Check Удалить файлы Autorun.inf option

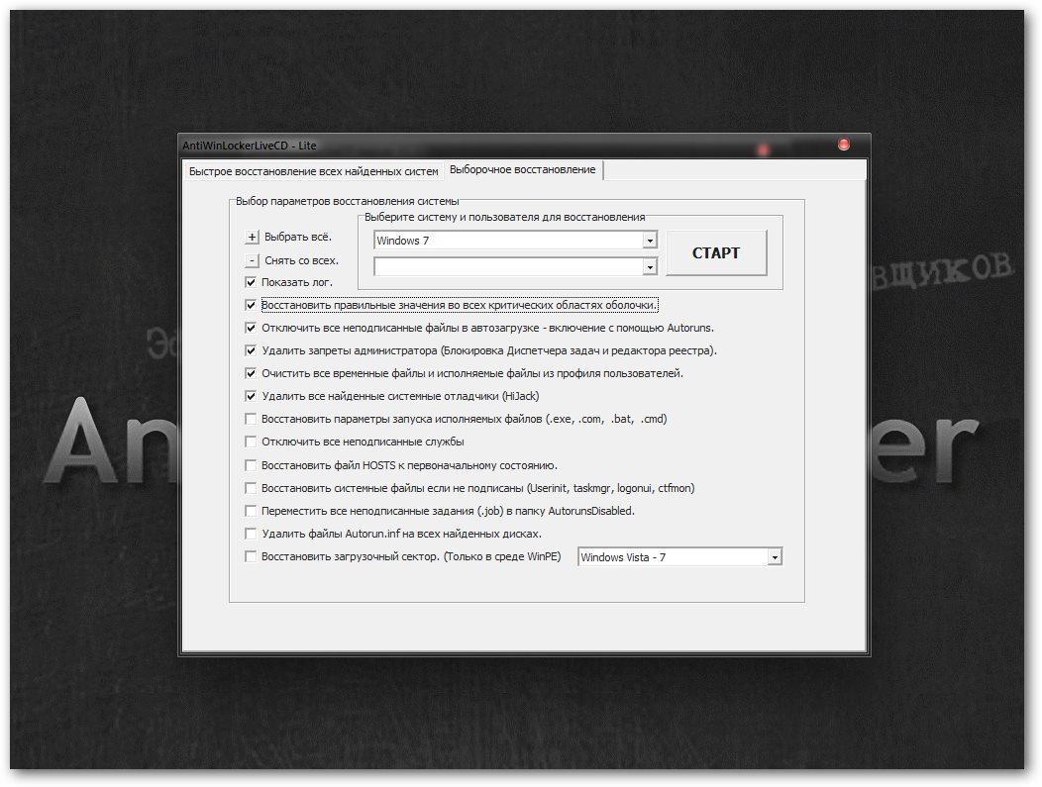[x=252, y=534]
